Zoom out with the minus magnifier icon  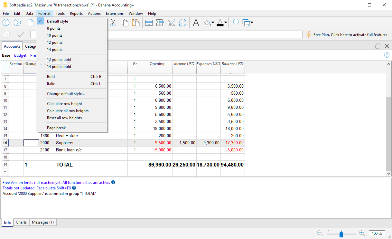(x=320, y=233)
